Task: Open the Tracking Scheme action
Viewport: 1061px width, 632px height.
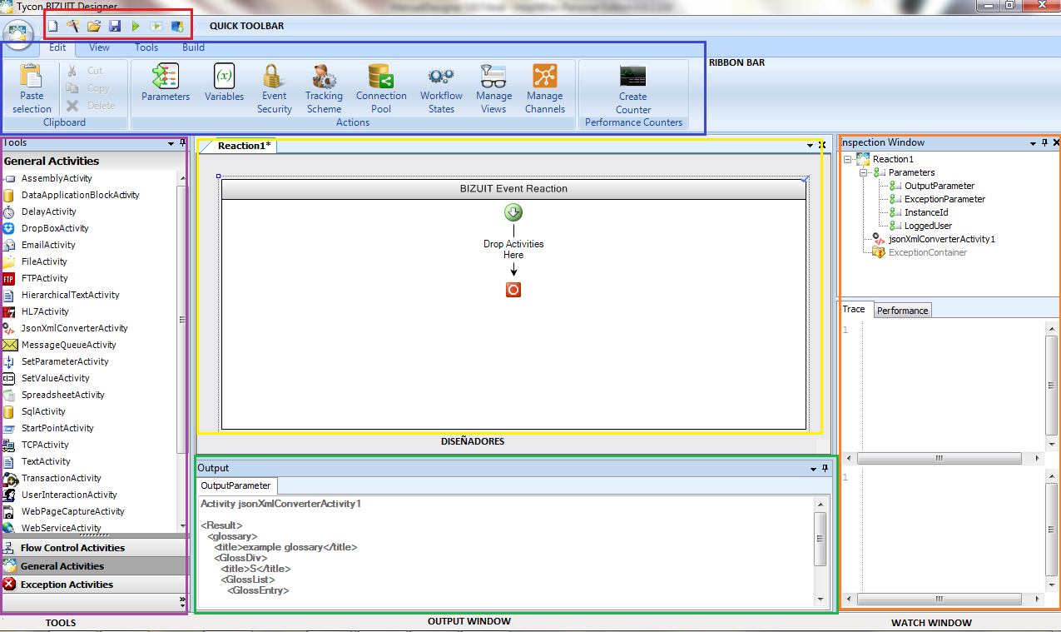Action: tap(324, 89)
